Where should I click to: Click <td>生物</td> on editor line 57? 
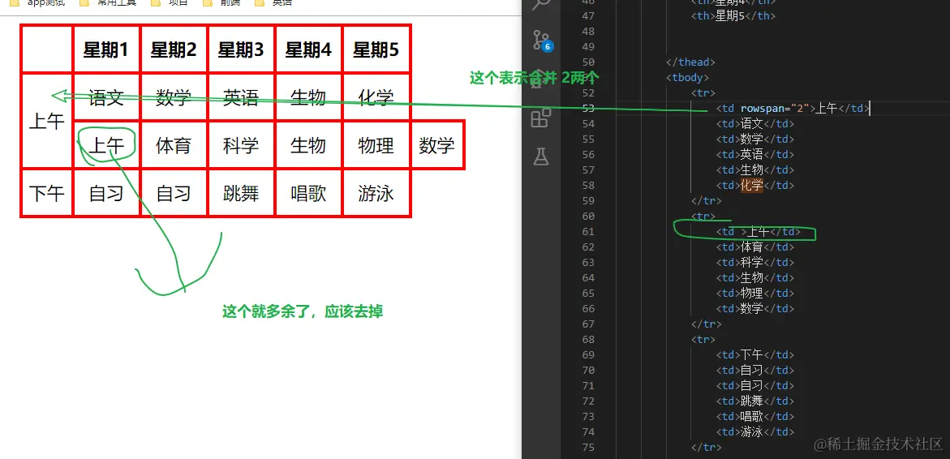point(755,170)
